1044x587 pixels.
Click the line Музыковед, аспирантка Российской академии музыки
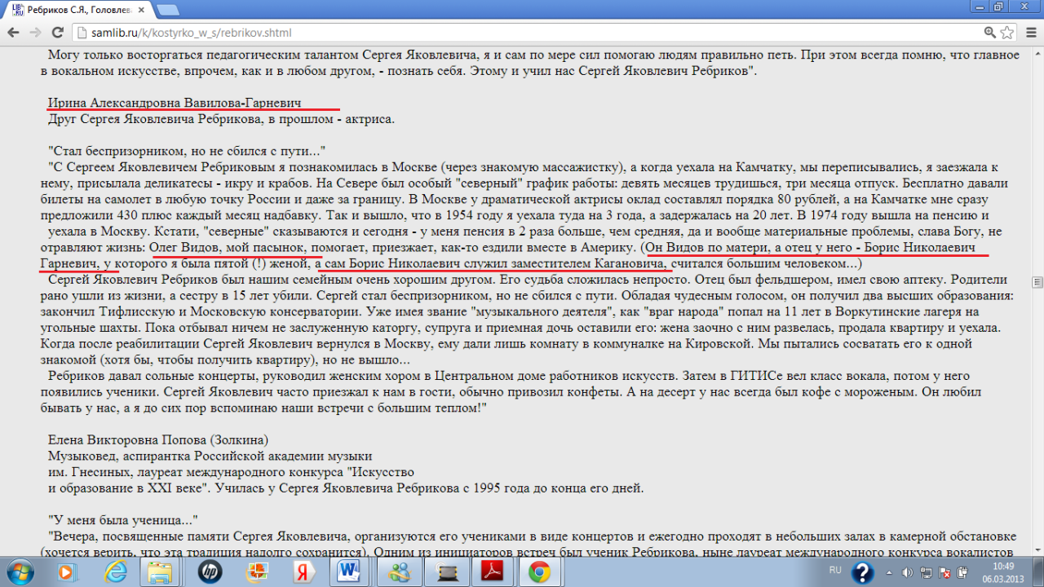point(210,457)
